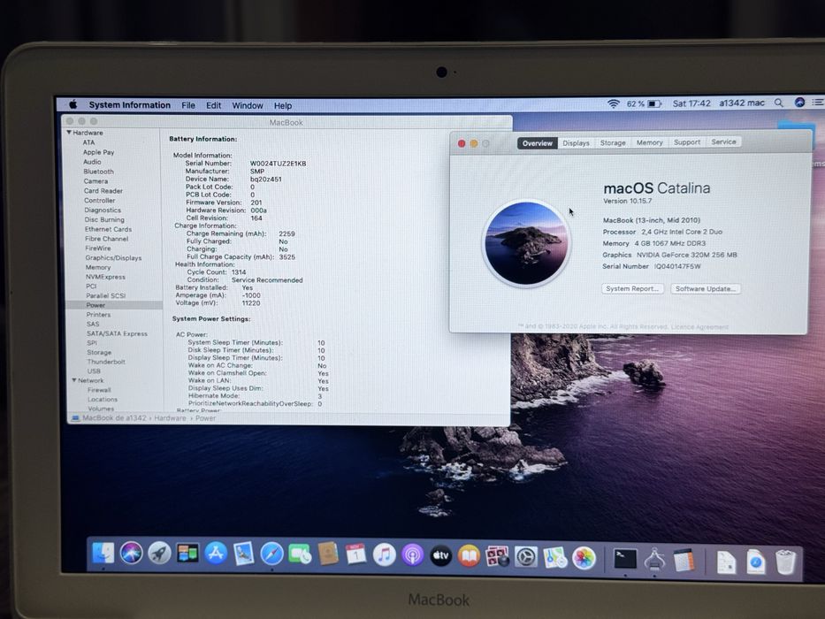The image size is (825, 619).
Task: Switch to the Storage tab
Action: pos(613,142)
